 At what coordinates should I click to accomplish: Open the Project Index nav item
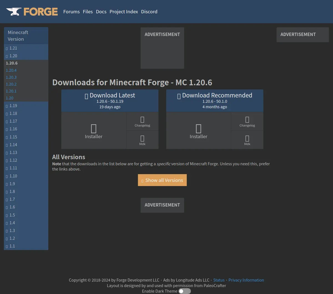124,12
